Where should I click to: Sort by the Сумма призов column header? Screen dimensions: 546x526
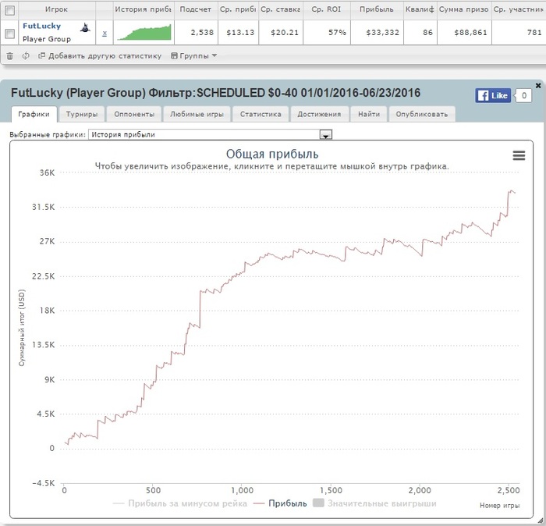coord(464,9)
